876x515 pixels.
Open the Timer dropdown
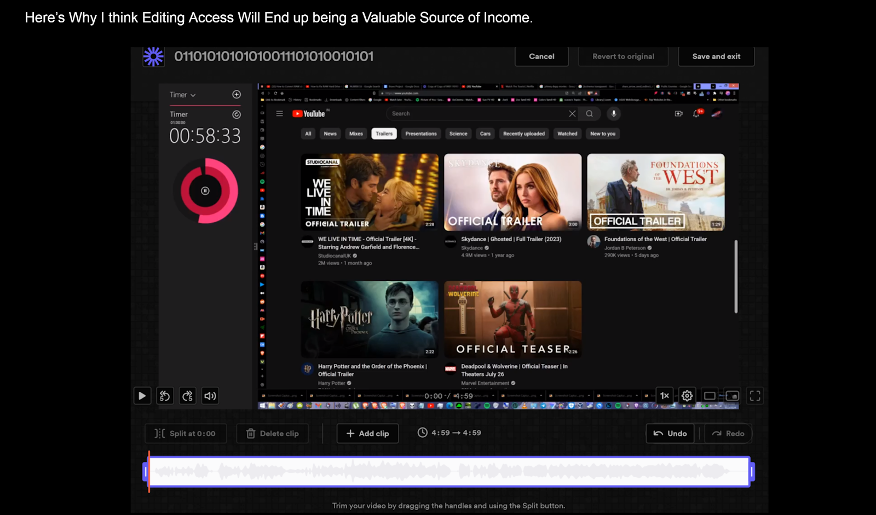(x=182, y=95)
